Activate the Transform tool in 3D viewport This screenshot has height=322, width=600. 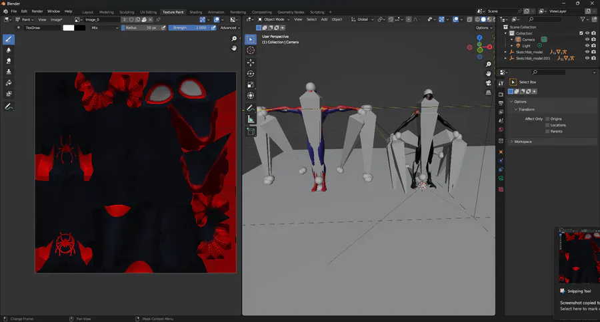[251, 96]
